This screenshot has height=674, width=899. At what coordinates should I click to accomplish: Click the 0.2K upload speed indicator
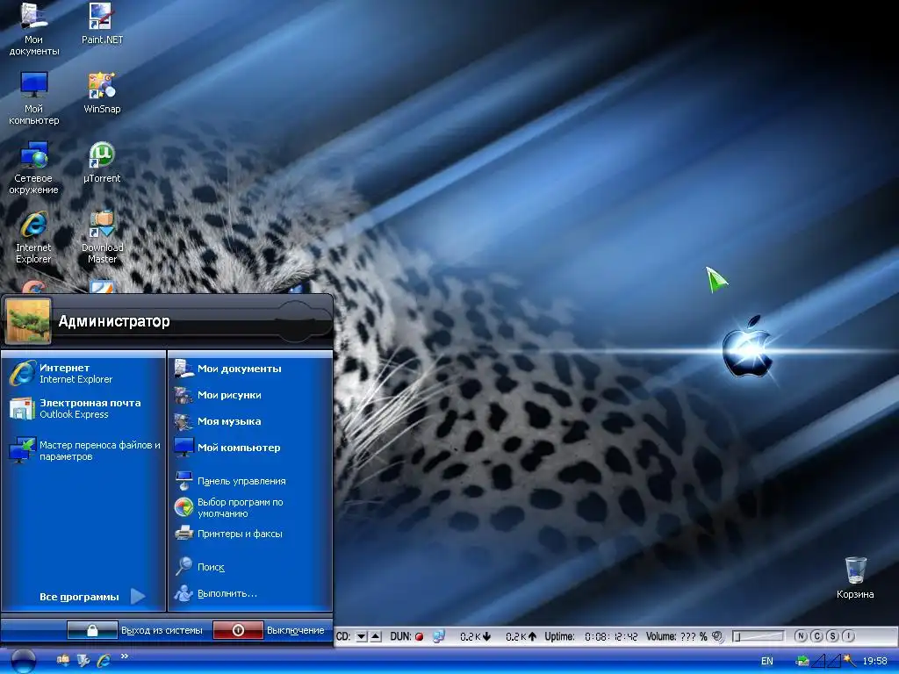point(521,636)
